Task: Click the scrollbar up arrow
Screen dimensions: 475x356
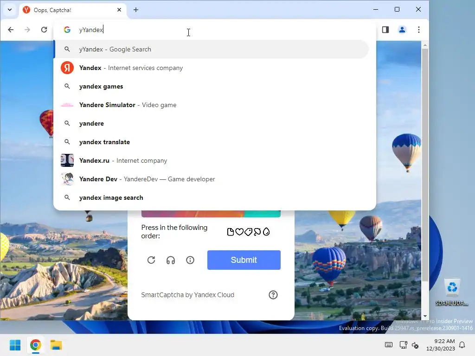Action: point(425,45)
